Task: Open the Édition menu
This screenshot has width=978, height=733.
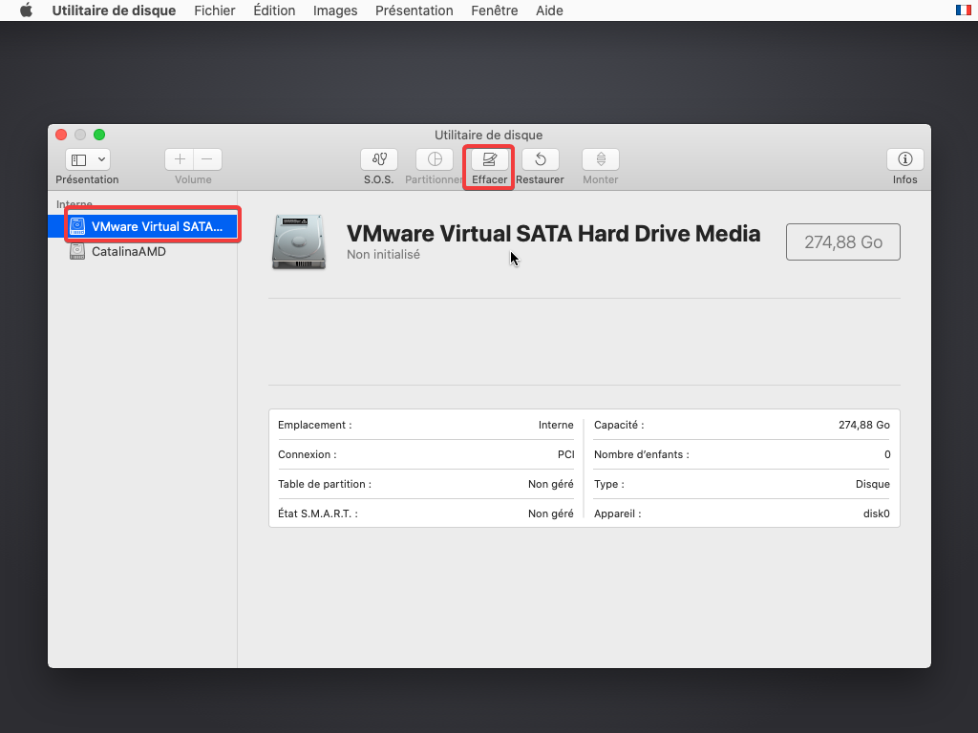Action: pyautogui.click(x=274, y=10)
